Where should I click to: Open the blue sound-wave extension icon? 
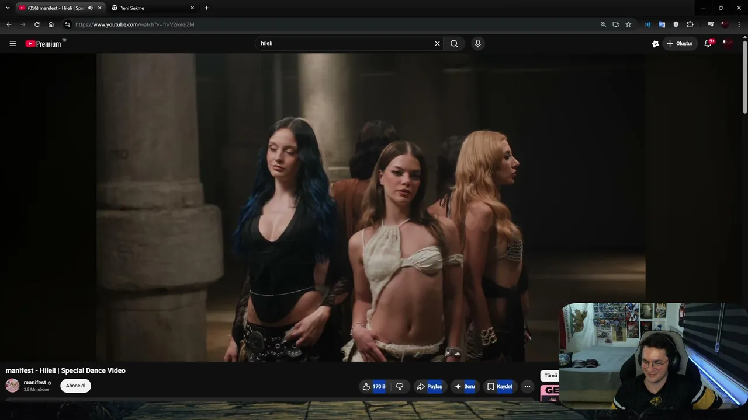pos(647,24)
